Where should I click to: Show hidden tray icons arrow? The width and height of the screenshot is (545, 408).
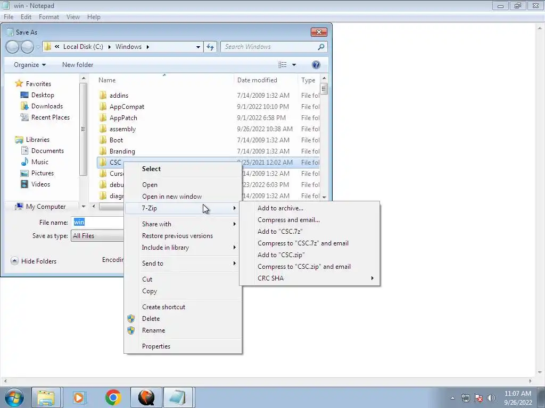pos(452,398)
